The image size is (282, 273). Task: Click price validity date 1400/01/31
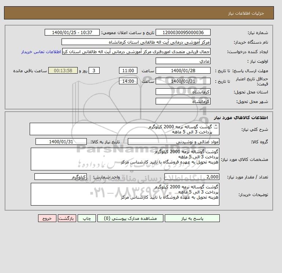tap(183, 81)
